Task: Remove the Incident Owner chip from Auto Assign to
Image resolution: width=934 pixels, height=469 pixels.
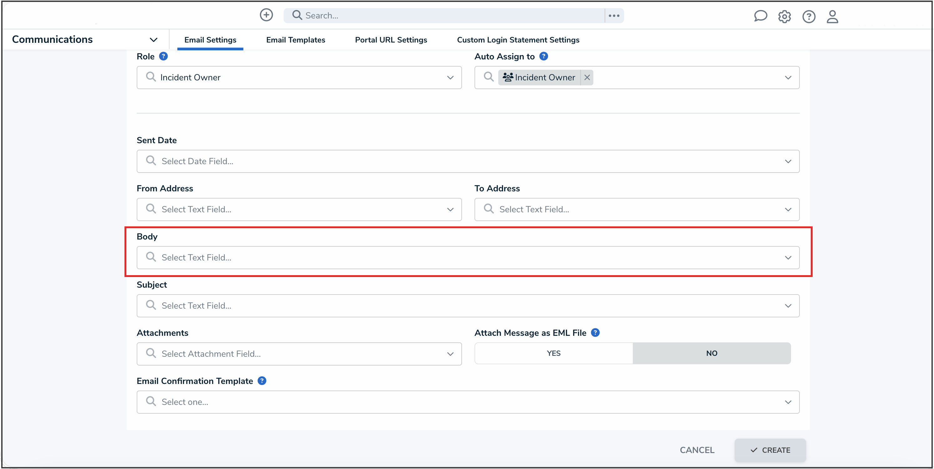Action: click(587, 77)
